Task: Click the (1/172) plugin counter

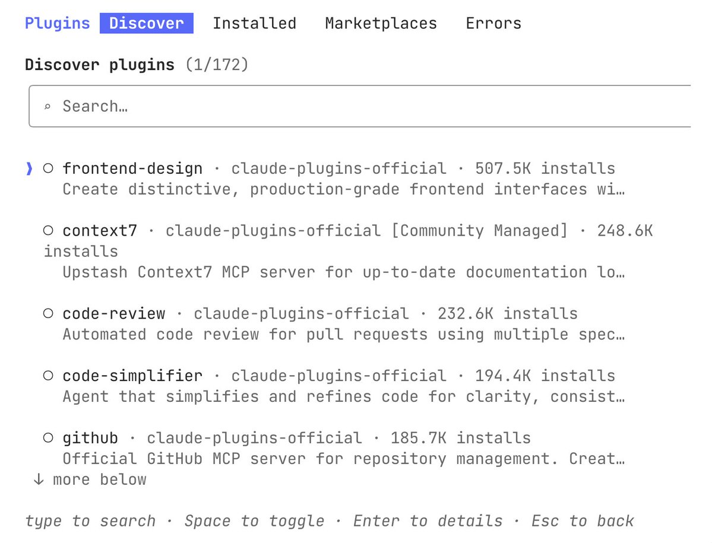Action: (217, 65)
